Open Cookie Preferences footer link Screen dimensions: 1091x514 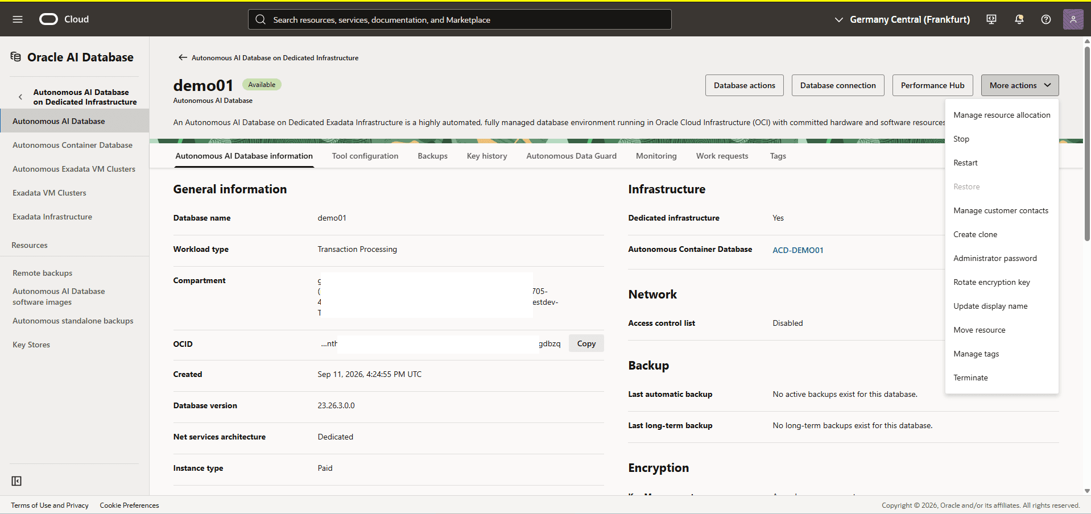coord(129,505)
